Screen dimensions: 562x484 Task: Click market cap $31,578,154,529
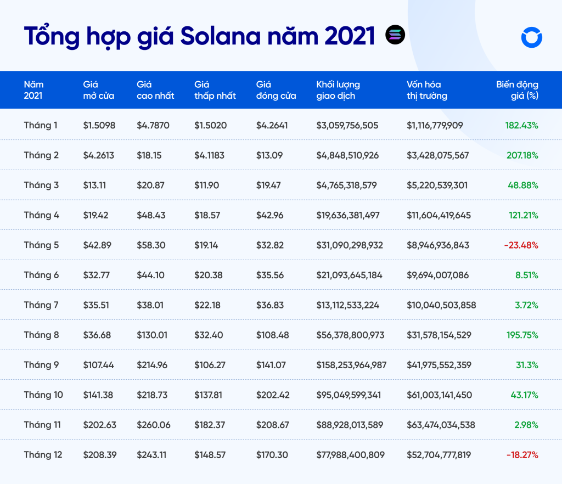click(x=439, y=335)
